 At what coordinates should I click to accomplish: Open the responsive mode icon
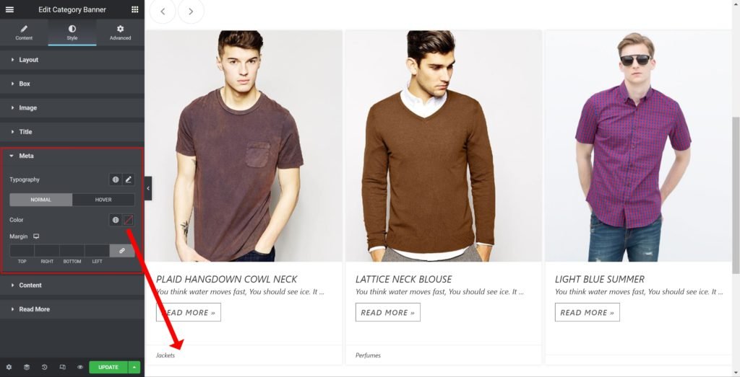62,368
